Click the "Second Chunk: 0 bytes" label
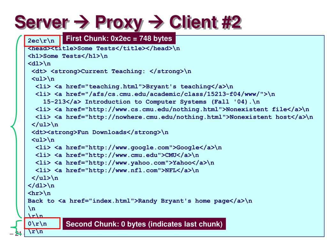The image size is (327, 245). pos(144,224)
